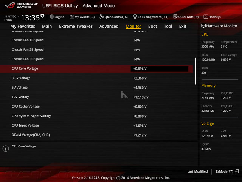Select the highlighted CPU Core Voltage row label
242x182 pixels.
pos(25,69)
